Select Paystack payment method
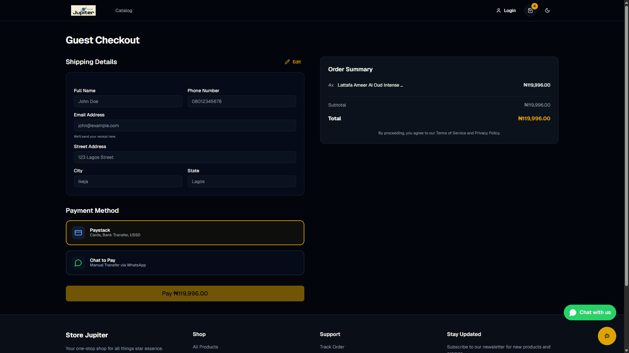The image size is (629, 353). (185, 233)
